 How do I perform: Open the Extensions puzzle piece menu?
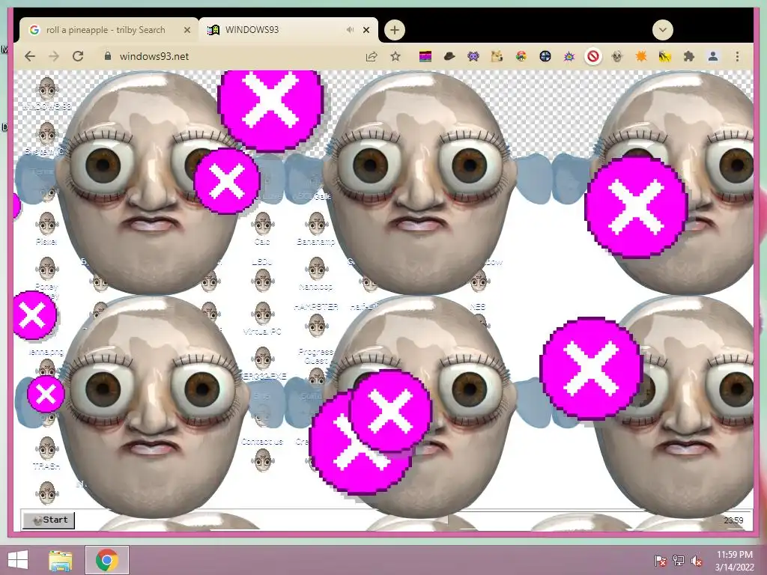click(x=689, y=56)
